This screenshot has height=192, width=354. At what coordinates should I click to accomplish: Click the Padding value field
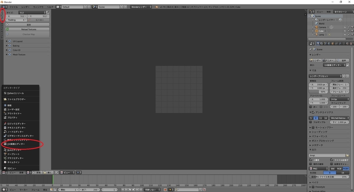16,20
